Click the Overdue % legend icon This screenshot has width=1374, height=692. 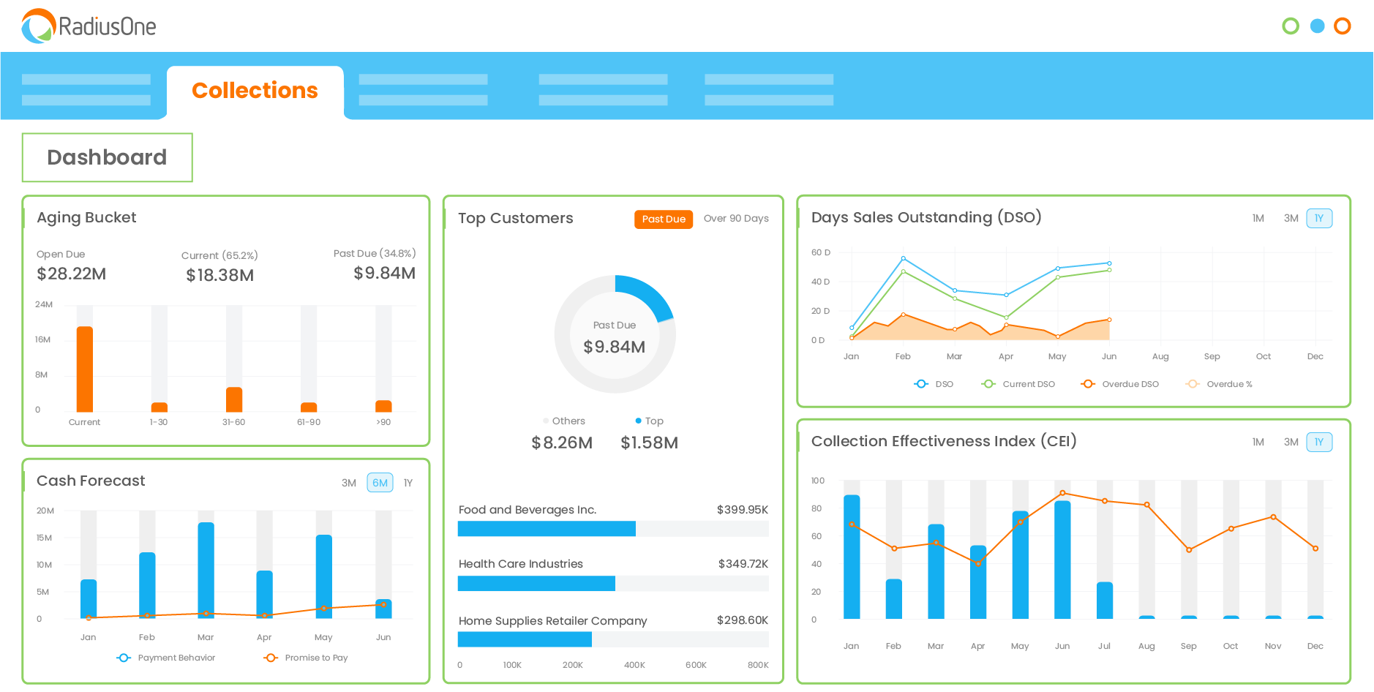pyautogui.click(x=1193, y=383)
